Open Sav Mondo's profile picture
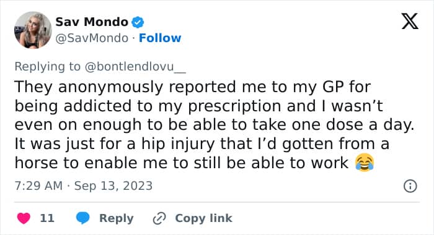 [x=33, y=30]
